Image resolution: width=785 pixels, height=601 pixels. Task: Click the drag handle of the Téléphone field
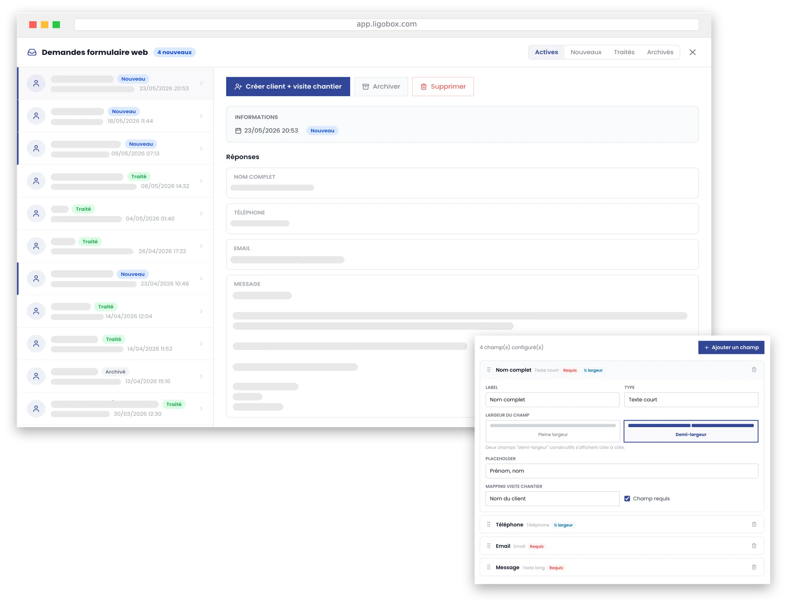(489, 525)
